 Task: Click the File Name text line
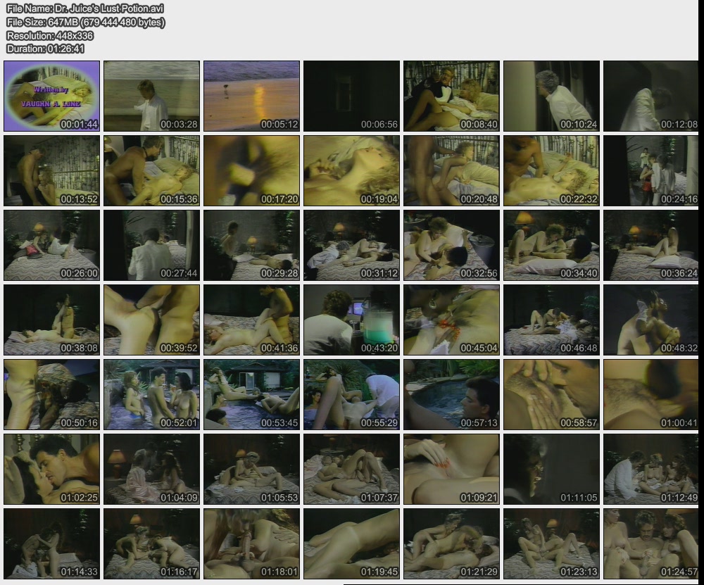point(84,8)
